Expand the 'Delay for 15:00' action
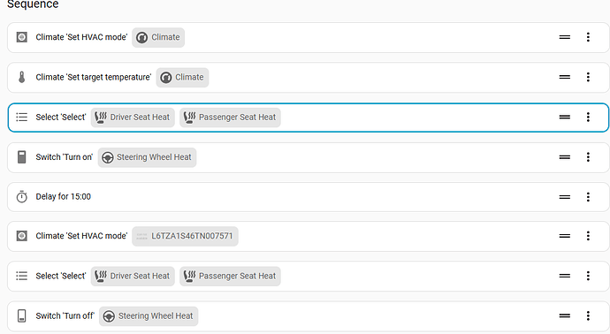The height and width of the screenshot is (334, 610). click(x=309, y=197)
